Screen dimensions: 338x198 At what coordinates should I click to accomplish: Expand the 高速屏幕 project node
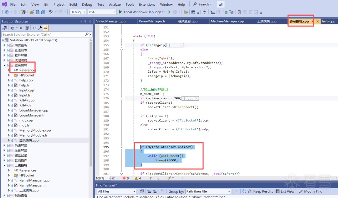click(4, 145)
